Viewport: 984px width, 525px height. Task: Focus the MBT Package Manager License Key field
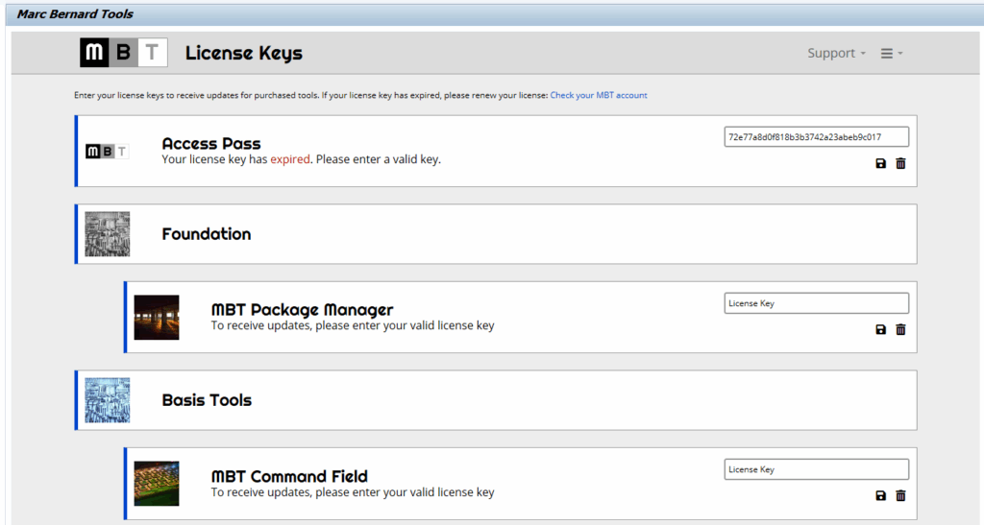click(815, 303)
